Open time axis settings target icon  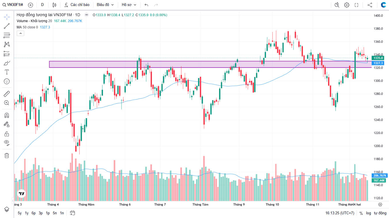tap(380, 204)
